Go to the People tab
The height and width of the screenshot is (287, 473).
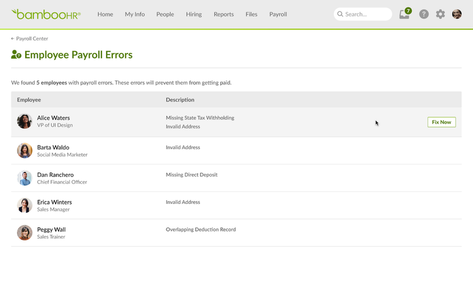click(x=165, y=14)
